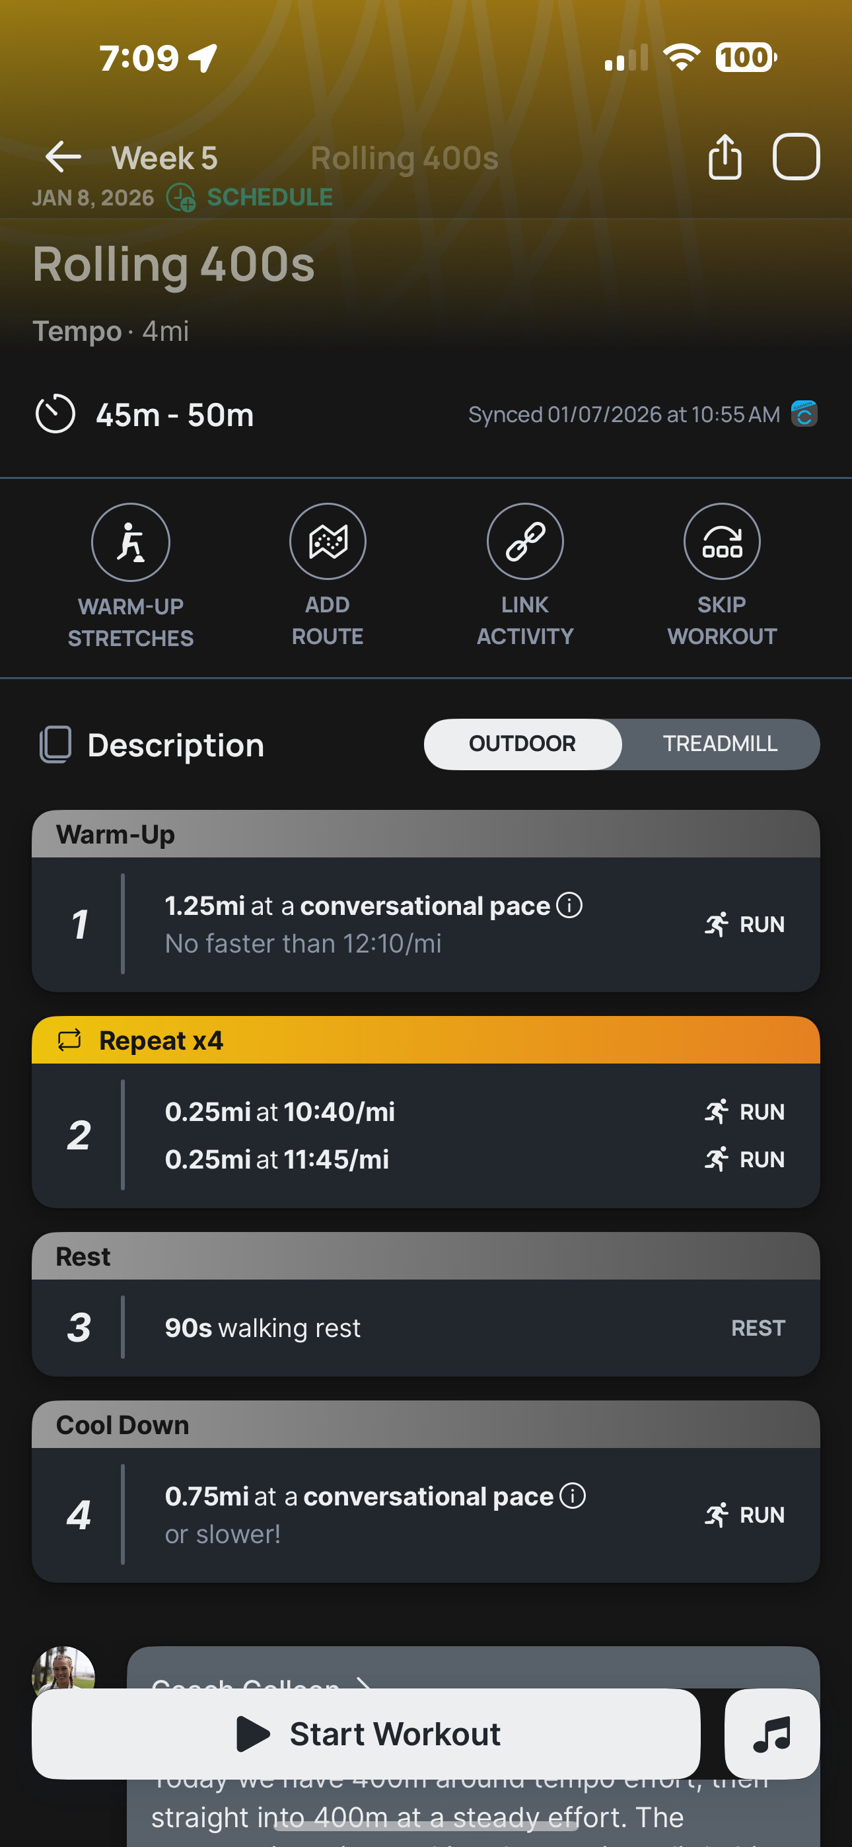Tap the back arrow next to Week 5
This screenshot has height=1847, width=852.
63,157
